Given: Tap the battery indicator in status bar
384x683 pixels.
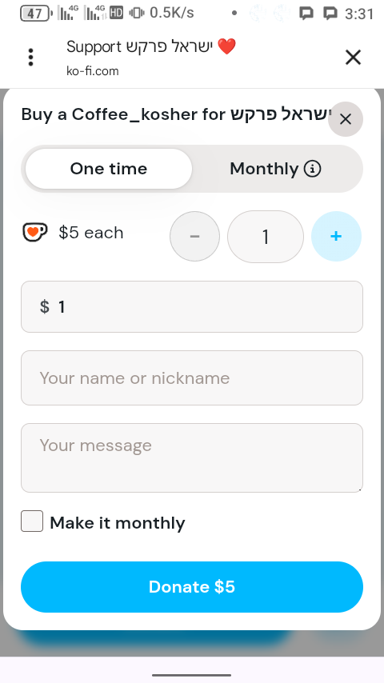Looking at the screenshot, I should (36, 14).
